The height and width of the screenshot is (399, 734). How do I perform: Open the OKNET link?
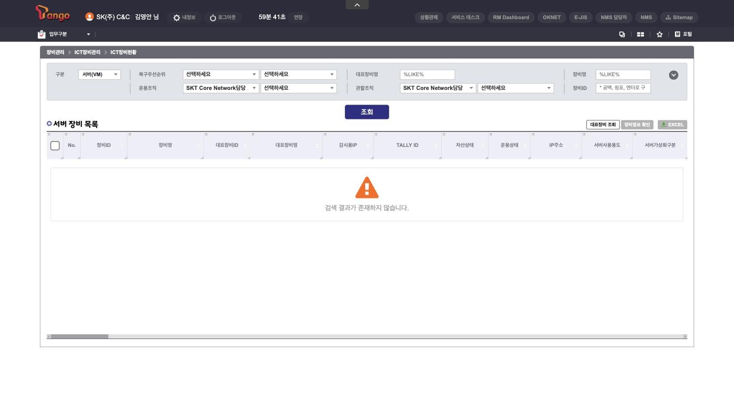point(551,17)
